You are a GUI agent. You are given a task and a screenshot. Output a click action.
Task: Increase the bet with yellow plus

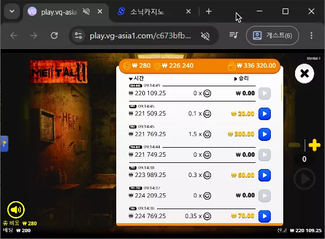tap(314, 145)
